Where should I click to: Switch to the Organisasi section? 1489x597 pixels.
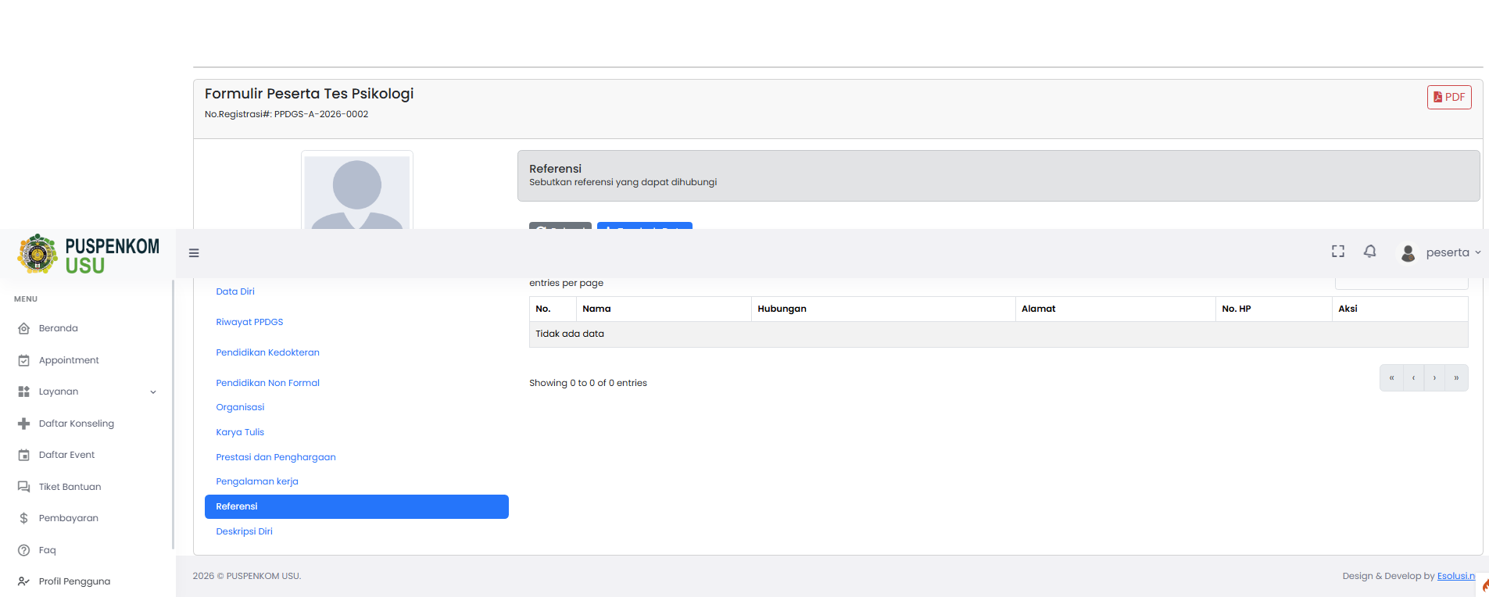pyautogui.click(x=240, y=407)
